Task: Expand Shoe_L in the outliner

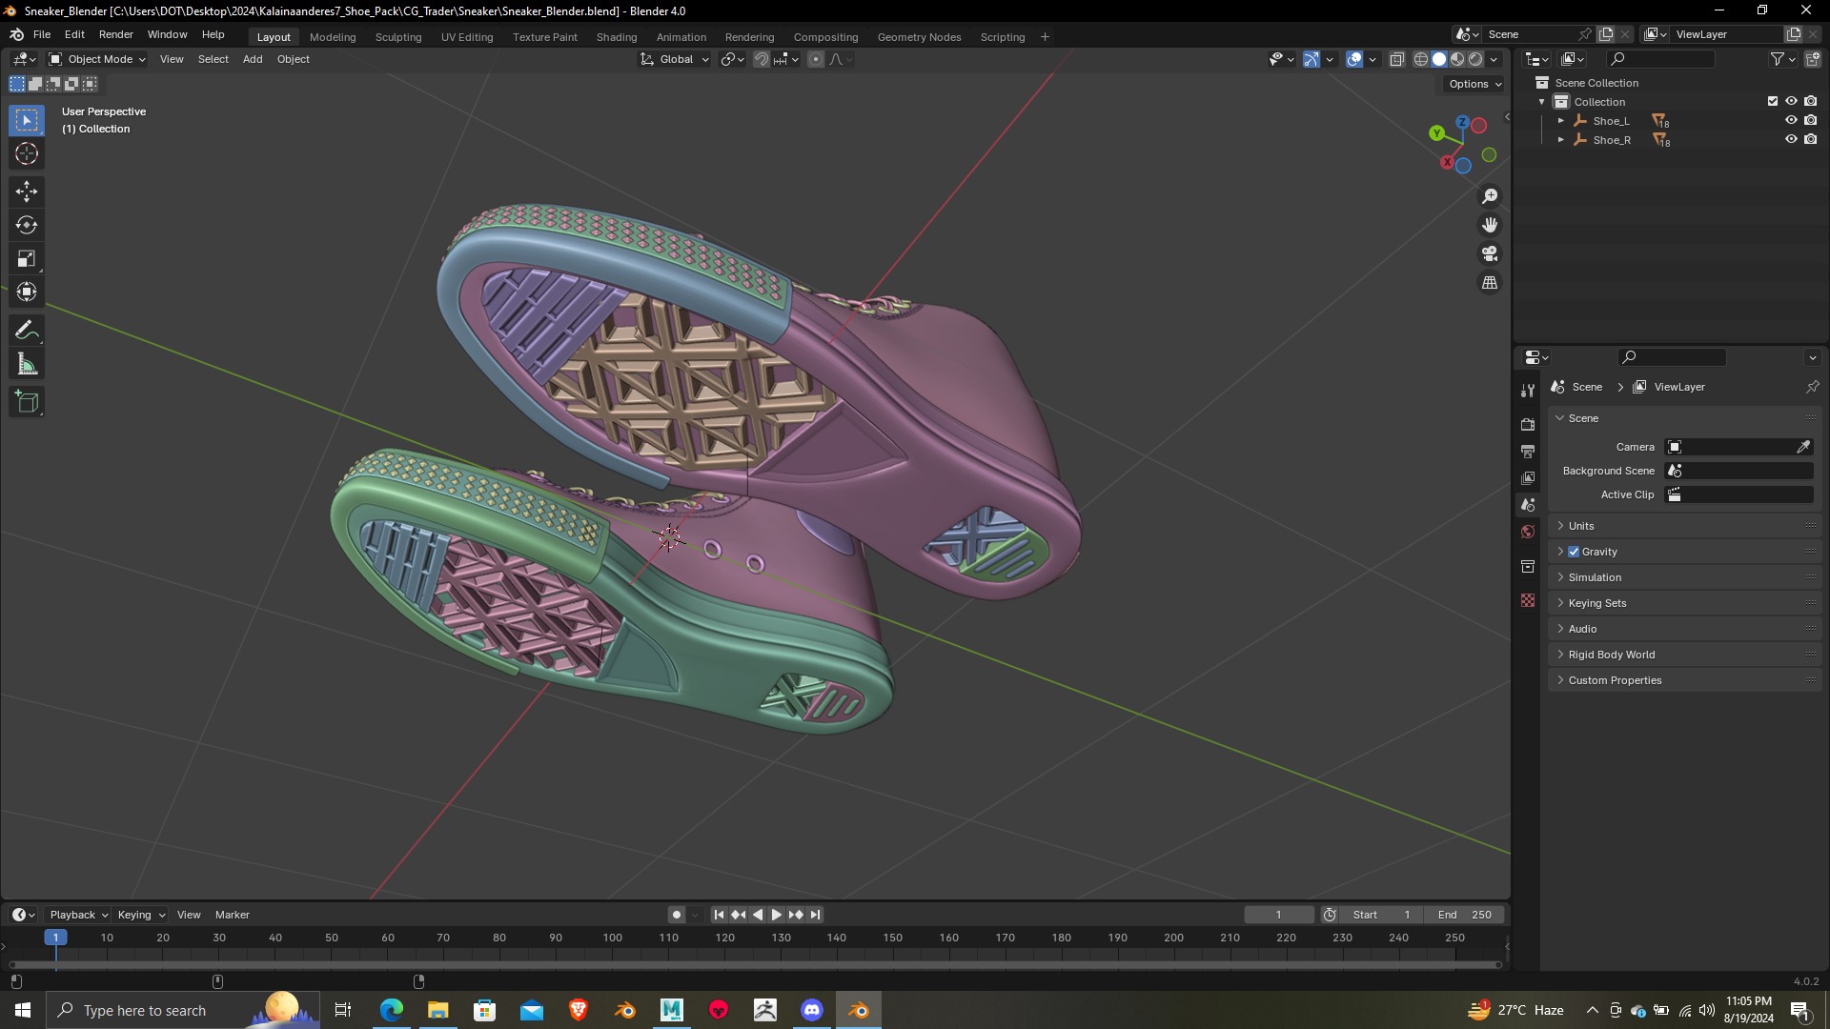Action: pyautogui.click(x=1561, y=121)
